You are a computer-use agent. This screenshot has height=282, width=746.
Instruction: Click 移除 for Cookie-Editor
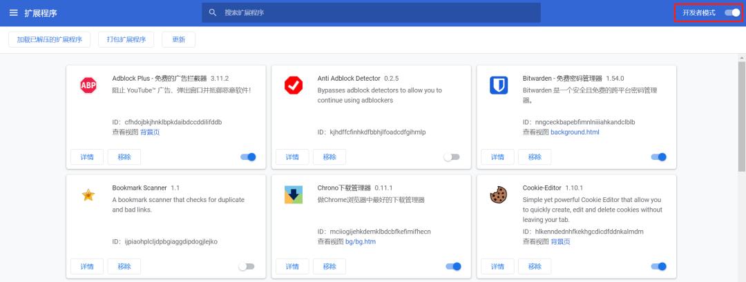pos(535,267)
